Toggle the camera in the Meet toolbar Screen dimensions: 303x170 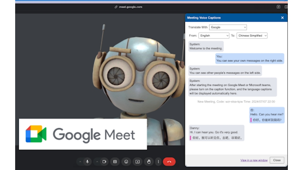(x=104, y=162)
